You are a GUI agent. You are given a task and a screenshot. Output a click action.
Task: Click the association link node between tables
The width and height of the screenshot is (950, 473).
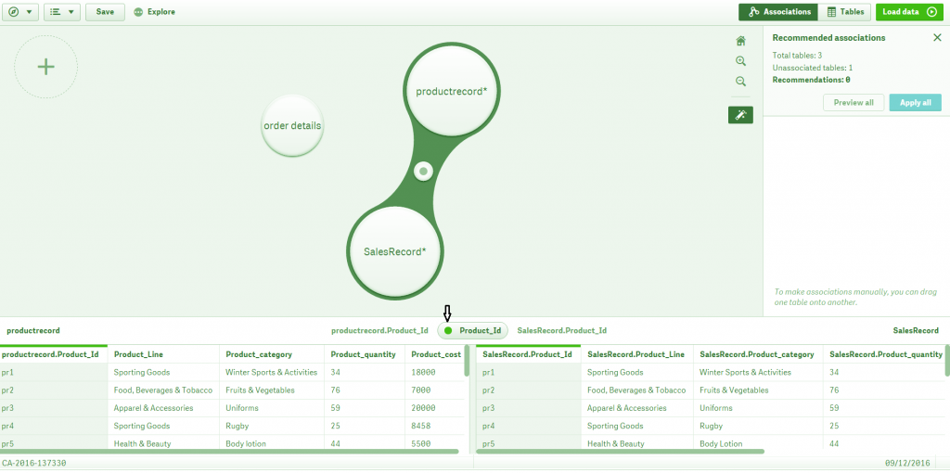point(423,172)
